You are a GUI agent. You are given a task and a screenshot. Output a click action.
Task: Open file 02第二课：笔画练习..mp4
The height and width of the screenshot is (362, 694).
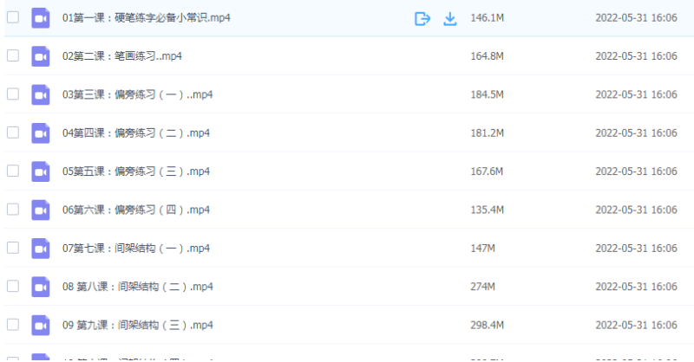(x=122, y=56)
